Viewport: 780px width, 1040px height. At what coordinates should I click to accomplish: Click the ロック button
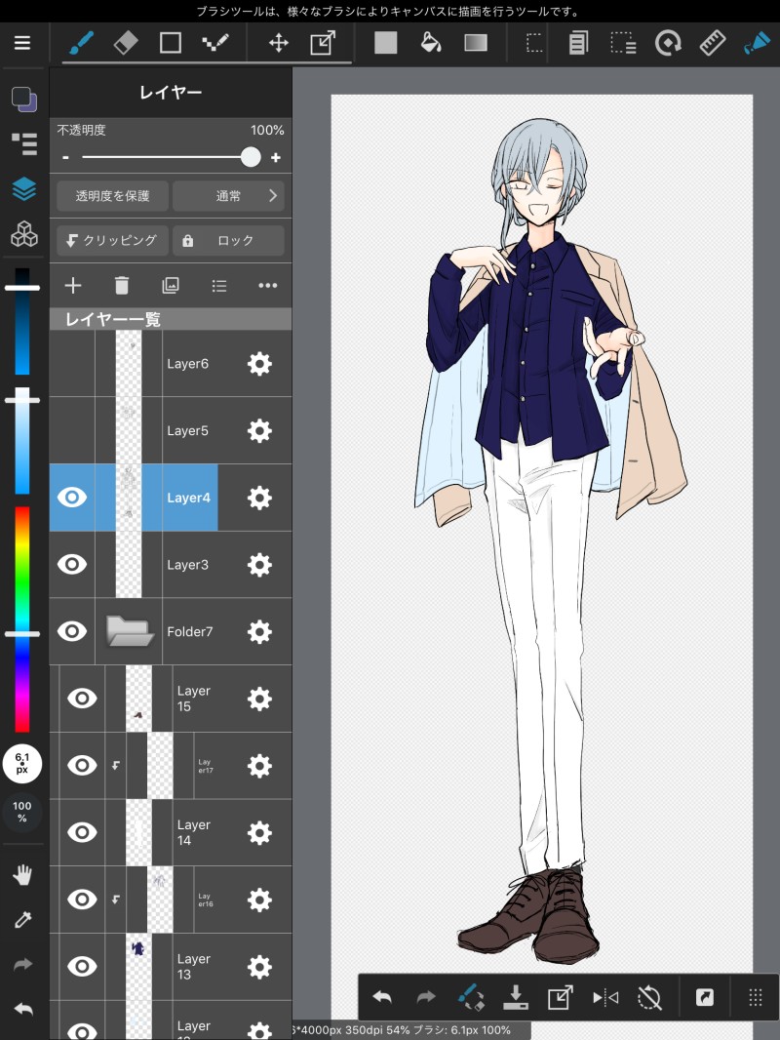[x=228, y=240]
